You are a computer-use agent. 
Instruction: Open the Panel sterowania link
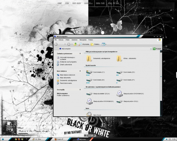[x=66, y=83]
